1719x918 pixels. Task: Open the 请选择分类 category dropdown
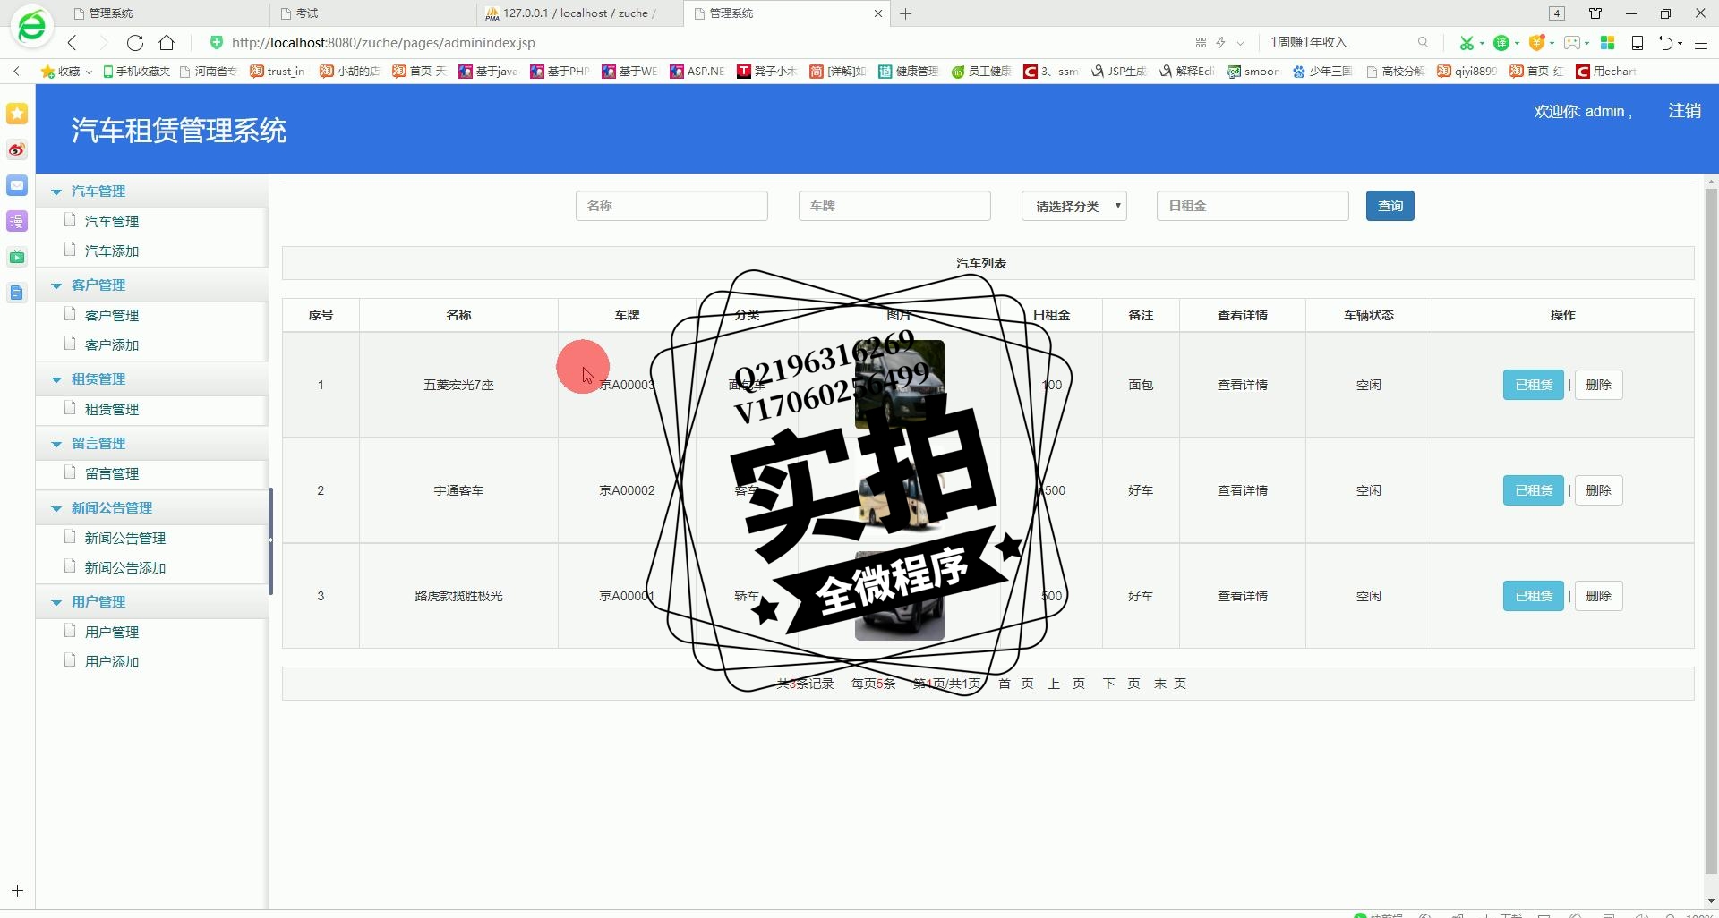pyautogui.click(x=1074, y=206)
